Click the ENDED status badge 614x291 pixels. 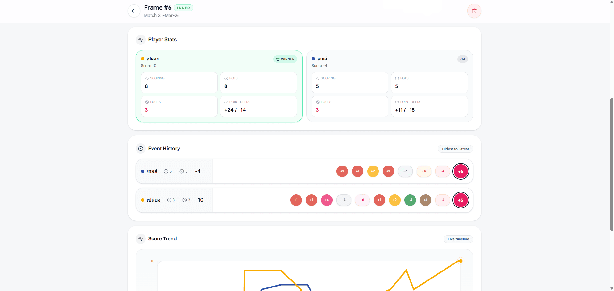pos(183,8)
